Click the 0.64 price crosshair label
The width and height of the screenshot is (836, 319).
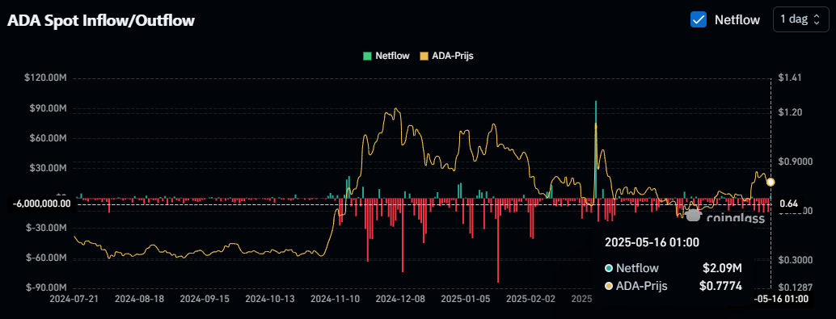click(788, 204)
